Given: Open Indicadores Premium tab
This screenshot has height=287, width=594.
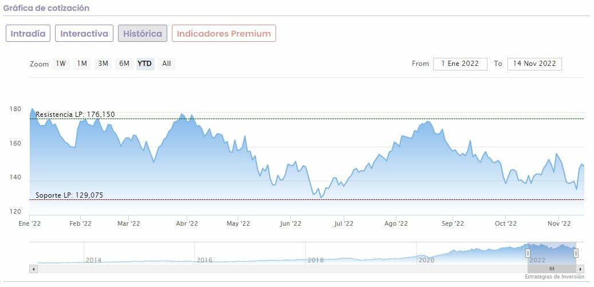Looking at the screenshot, I should tap(223, 33).
